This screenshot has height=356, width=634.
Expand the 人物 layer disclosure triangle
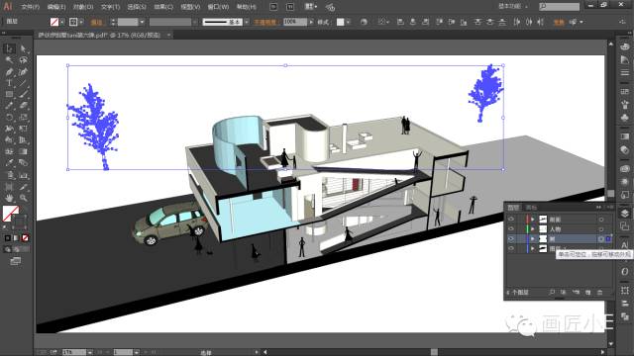pos(533,228)
